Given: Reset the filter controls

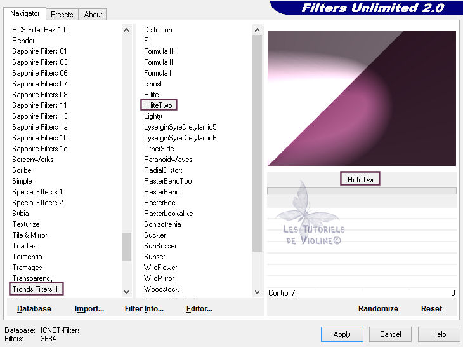Looking at the screenshot, I should pyautogui.click(x=431, y=309).
